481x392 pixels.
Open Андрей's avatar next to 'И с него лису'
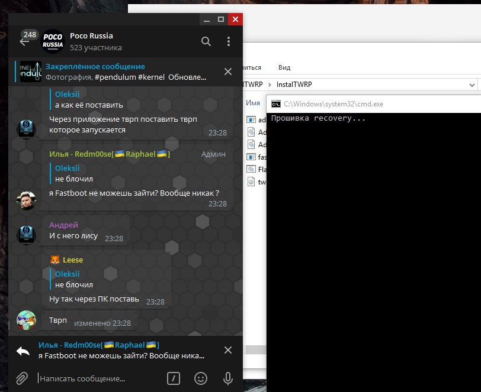[x=26, y=235]
